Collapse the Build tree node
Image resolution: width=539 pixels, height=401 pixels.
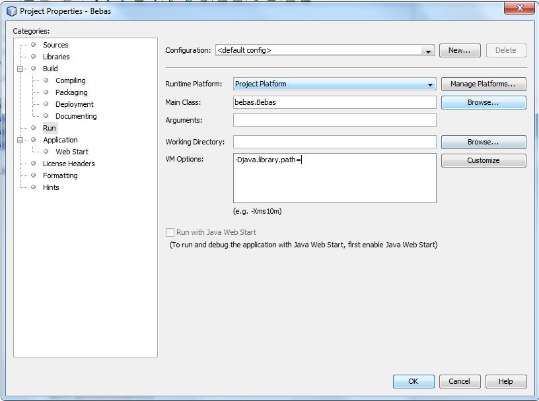(x=20, y=69)
